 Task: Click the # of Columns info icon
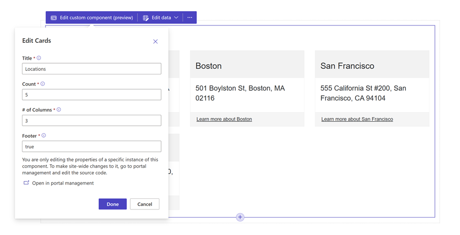click(59, 110)
